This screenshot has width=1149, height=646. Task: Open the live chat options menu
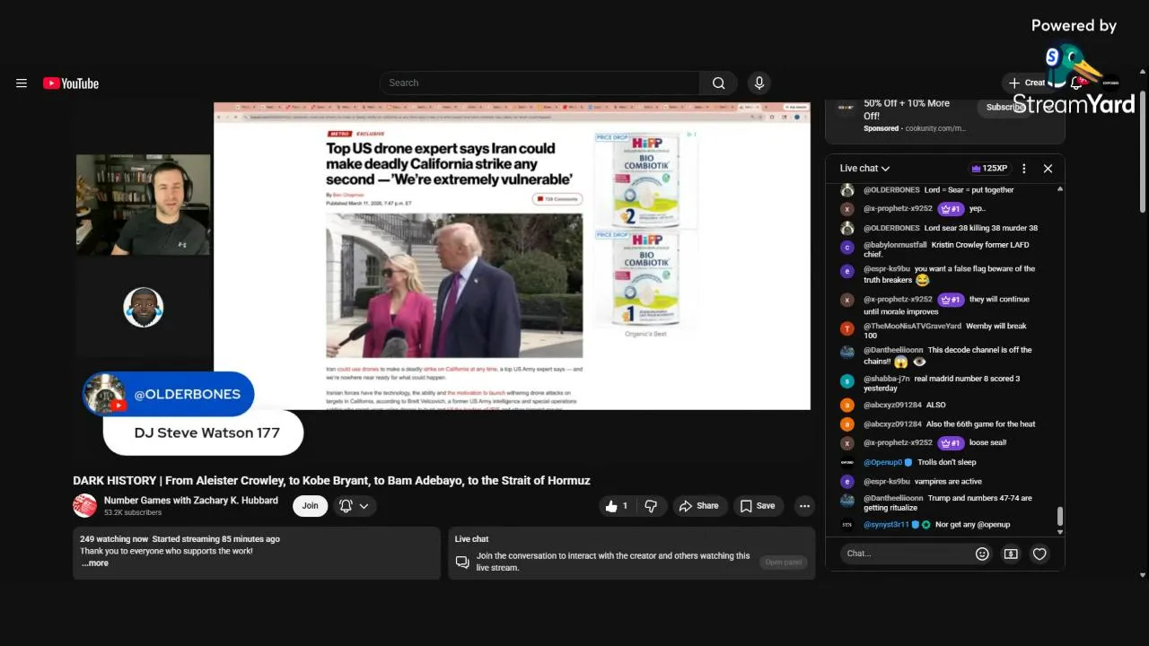pyautogui.click(x=1023, y=169)
